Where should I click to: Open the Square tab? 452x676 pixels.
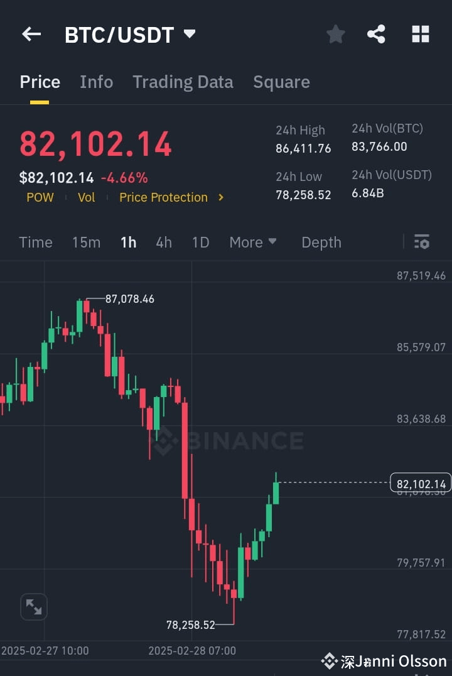pos(281,82)
